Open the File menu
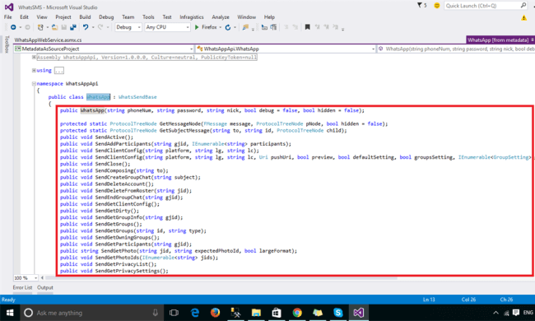This screenshot has height=321, width=535. pyautogui.click(x=8, y=17)
